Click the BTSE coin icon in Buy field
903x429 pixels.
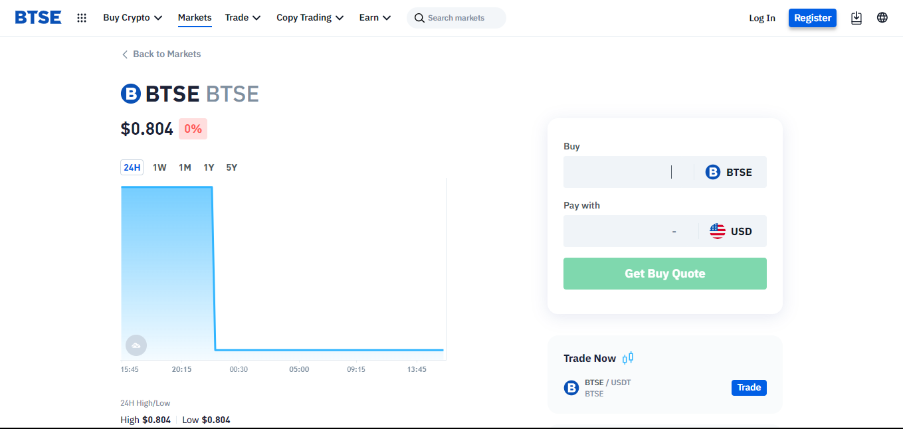click(713, 172)
